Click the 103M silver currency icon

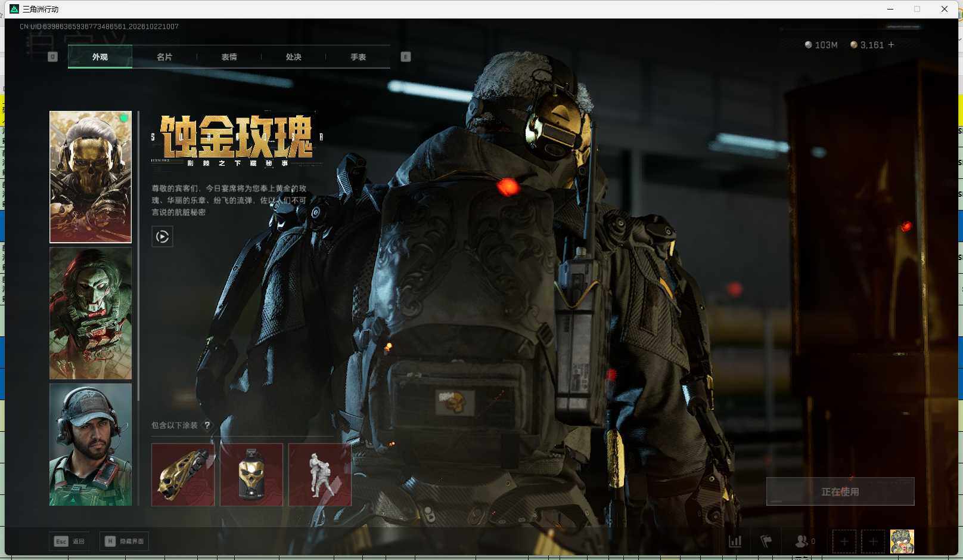[x=809, y=45]
